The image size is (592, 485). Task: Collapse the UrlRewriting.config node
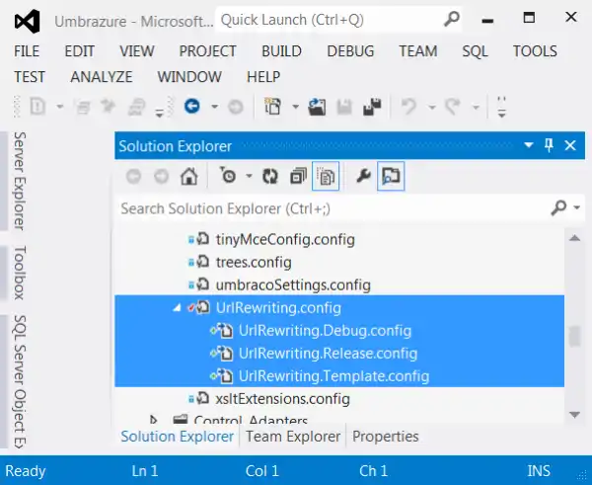point(177,308)
